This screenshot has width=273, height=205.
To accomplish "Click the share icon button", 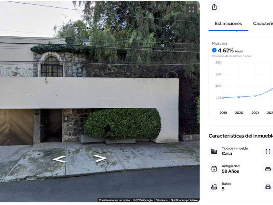I will [x=214, y=7].
